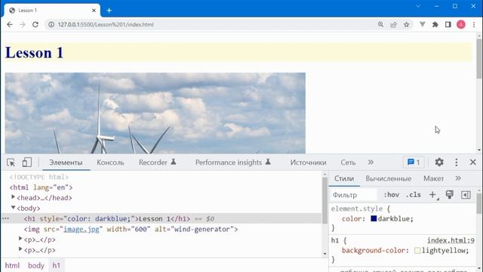The image size is (483, 272).
Task: Click the downward-pointing filter icon next to the bookmark star
Action: [423, 24]
